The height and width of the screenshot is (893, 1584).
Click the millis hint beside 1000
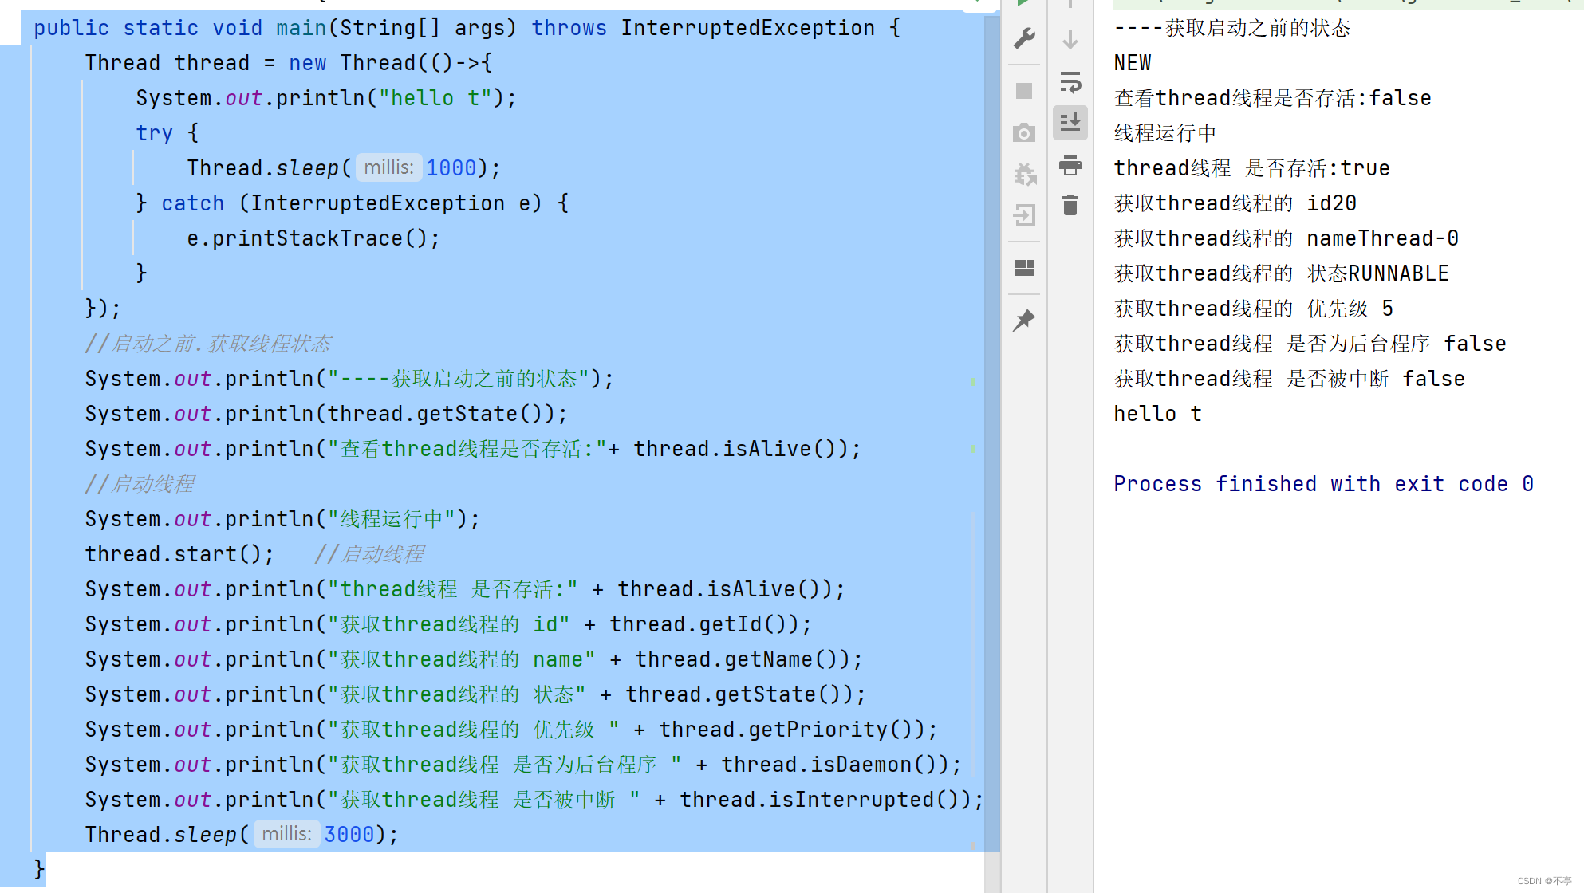coord(388,167)
